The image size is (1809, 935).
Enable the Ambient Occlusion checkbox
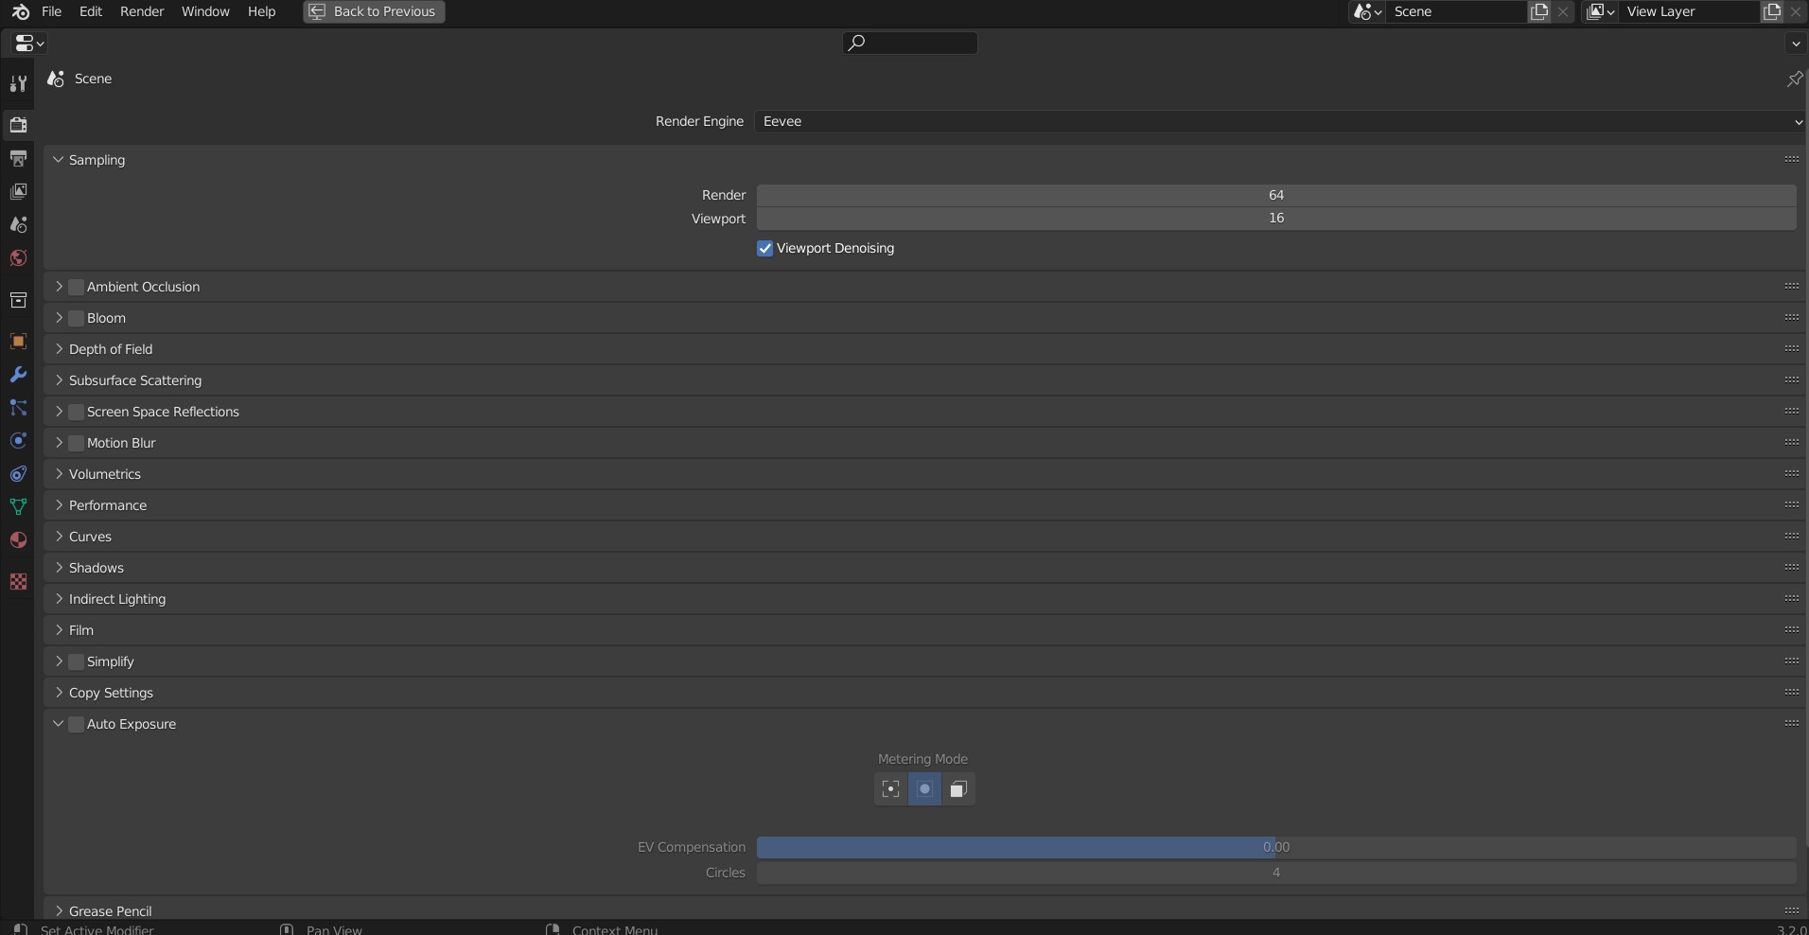pyautogui.click(x=77, y=287)
